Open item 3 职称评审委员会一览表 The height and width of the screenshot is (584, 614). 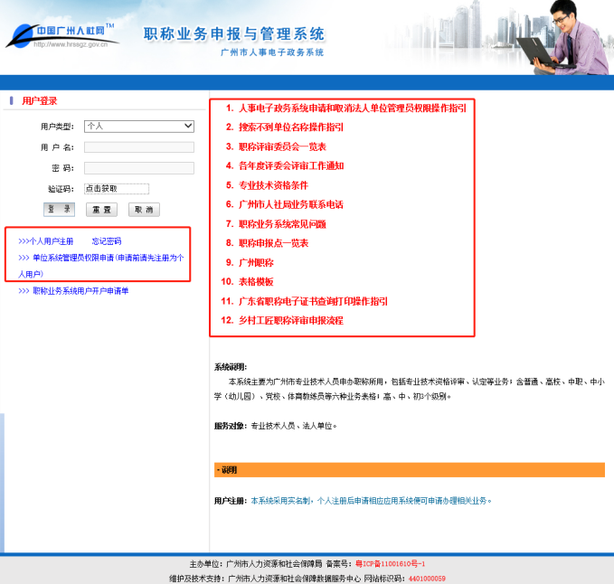[x=282, y=146]
